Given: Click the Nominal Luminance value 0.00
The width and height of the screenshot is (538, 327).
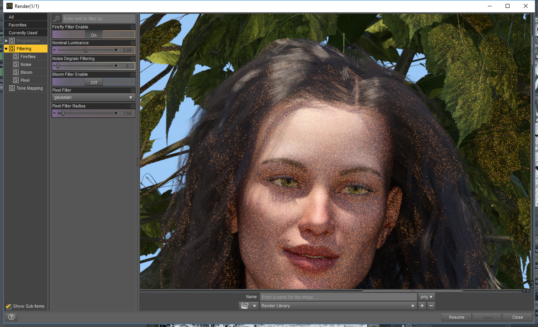Looking at the screenshot, I should 127,51.
